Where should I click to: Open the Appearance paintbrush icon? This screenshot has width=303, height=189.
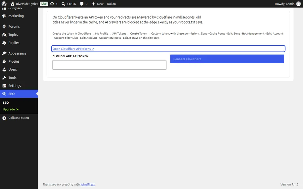click(4, 54)
